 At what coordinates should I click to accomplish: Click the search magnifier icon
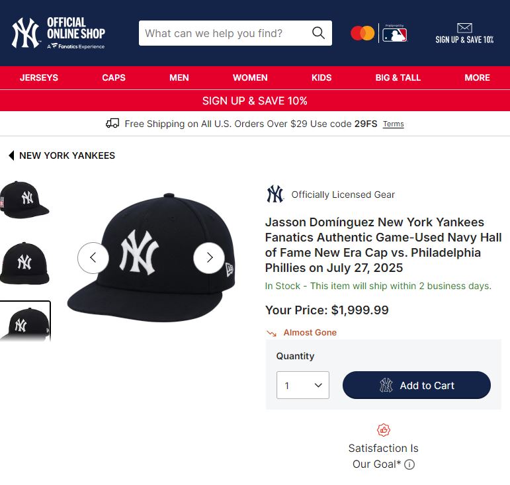pos(318,33)
